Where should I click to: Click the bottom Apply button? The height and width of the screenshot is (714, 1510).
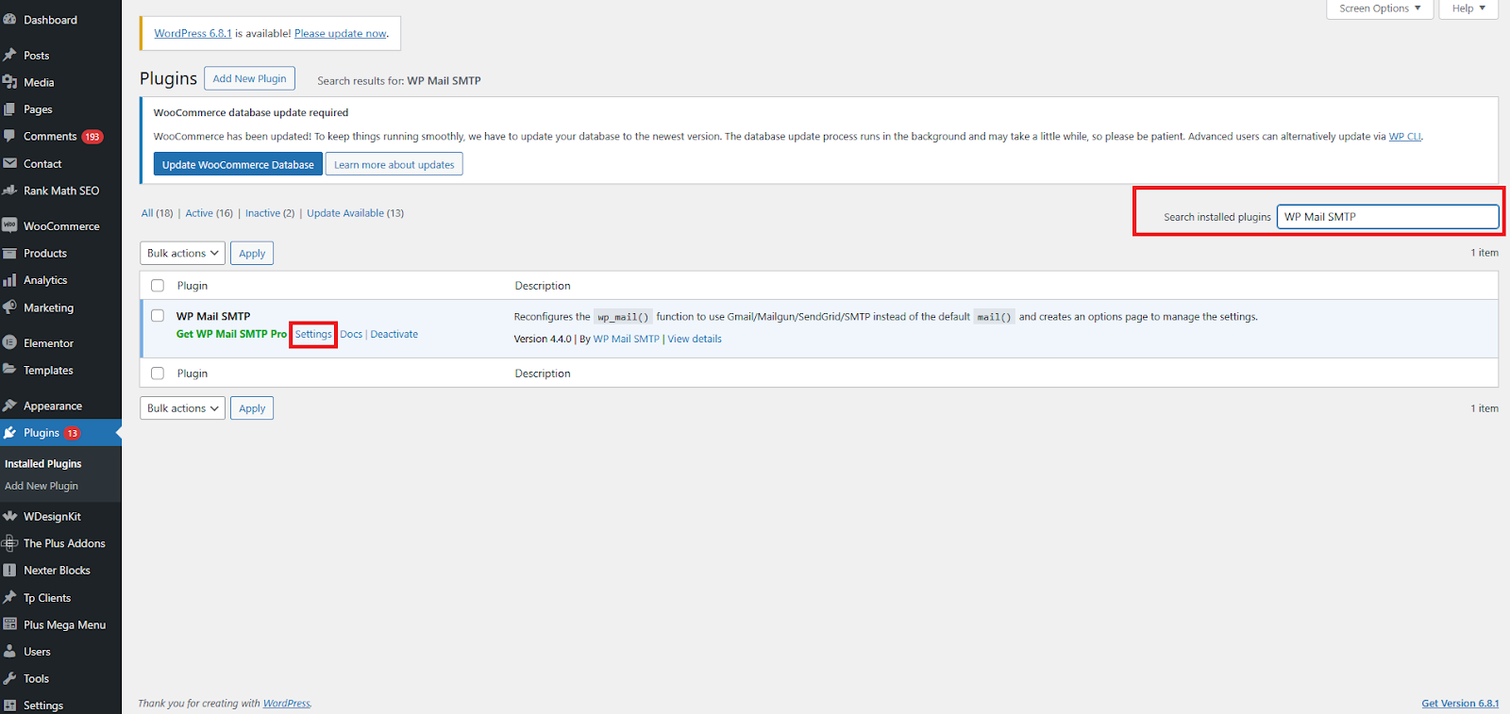point(252,408)
